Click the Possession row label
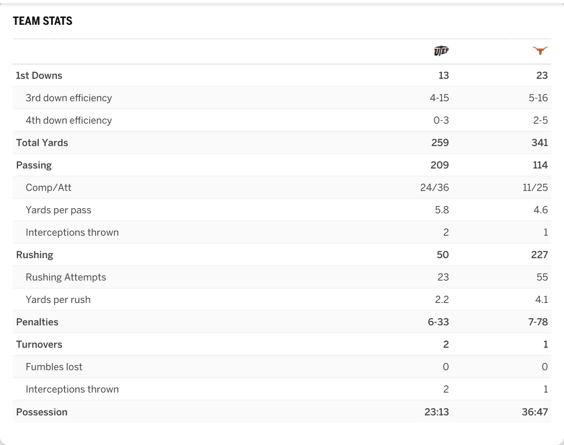The image size is (564, 445). point(42,412)
